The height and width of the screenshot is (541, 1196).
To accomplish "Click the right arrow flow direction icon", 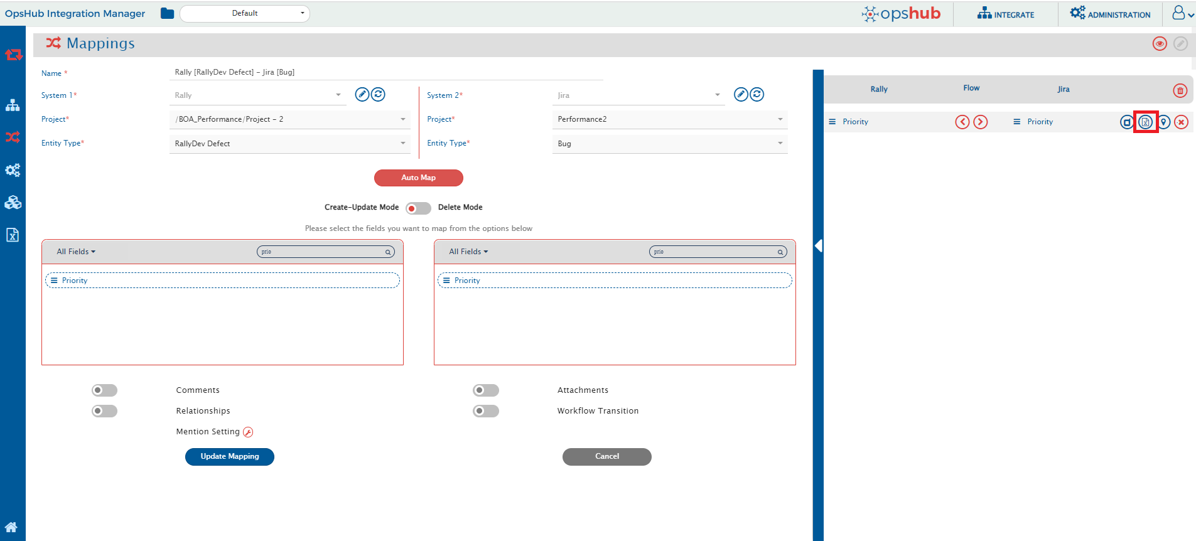I will [980, 122].
